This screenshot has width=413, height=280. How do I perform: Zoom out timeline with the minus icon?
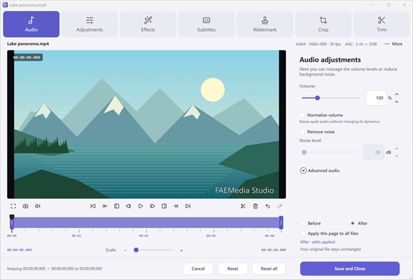125,250
